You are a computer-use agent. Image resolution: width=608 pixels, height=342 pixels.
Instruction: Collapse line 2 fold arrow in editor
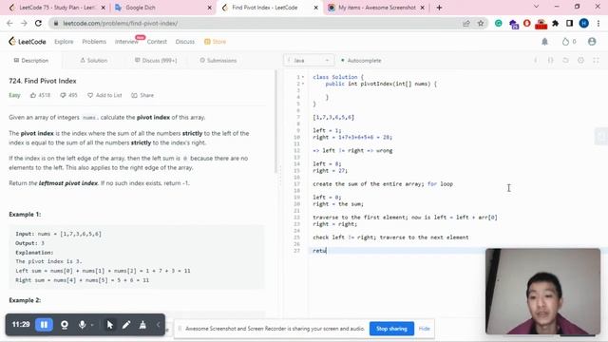point(303,84)
